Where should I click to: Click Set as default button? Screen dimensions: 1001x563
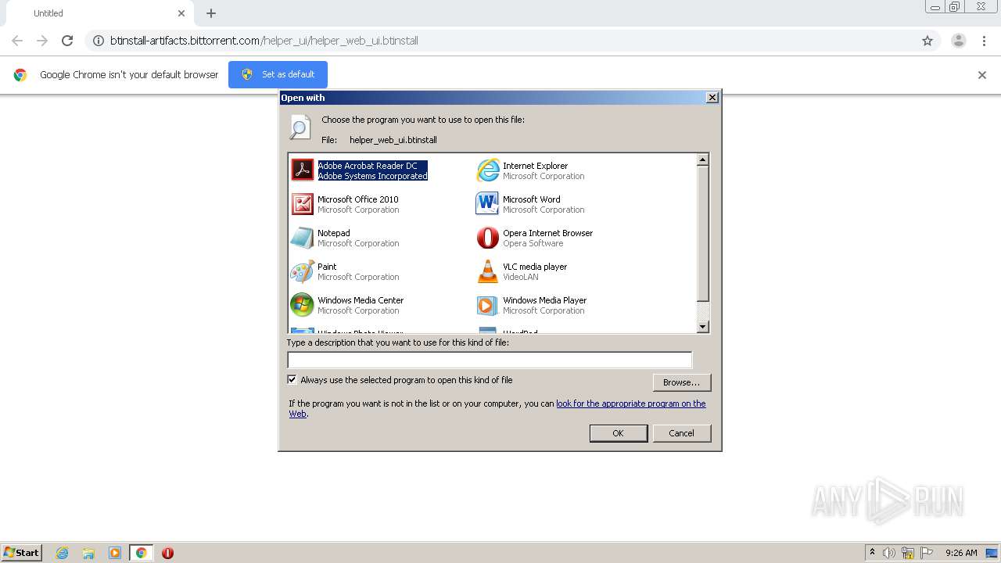[278, 74]
